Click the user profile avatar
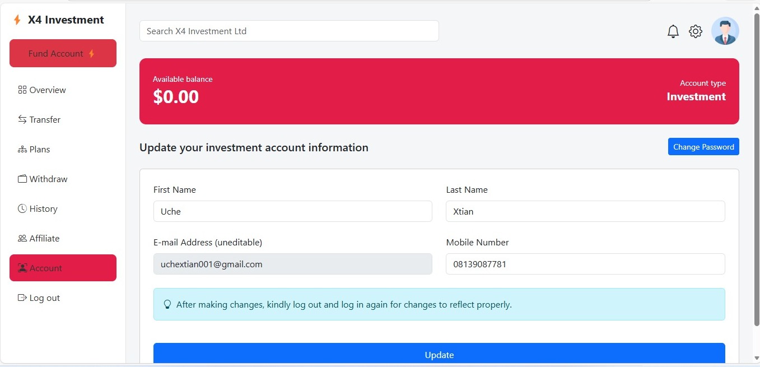 click(725, 31)
